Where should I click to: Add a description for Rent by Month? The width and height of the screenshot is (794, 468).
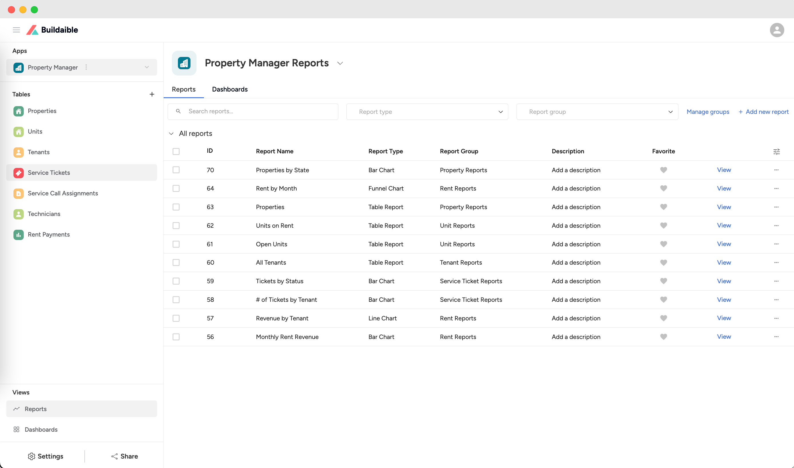click(576, 188)
